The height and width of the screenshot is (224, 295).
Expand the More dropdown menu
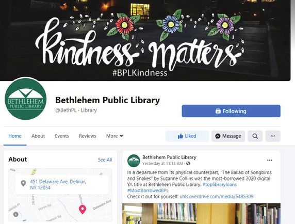pyautogui.click(x=114, y=136)
